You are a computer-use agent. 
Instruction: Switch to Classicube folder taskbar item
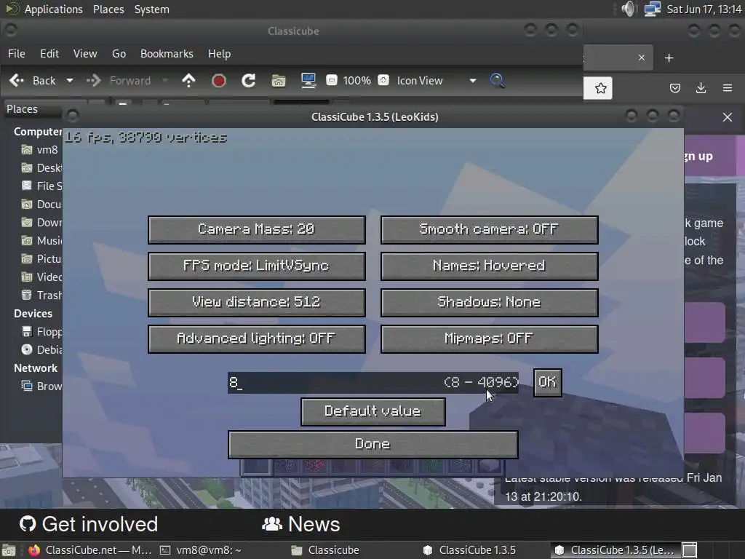(x=325, y=550)
